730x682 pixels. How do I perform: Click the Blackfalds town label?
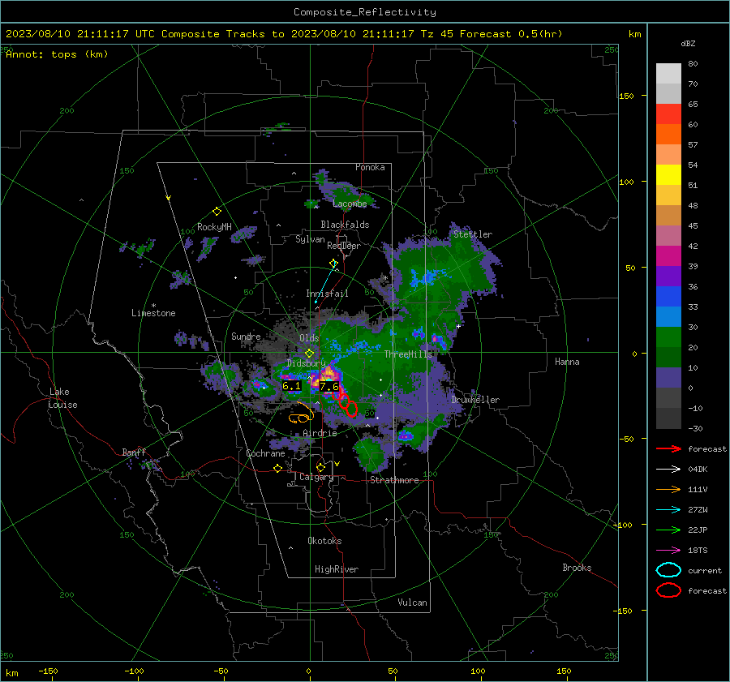pos(345,225)
